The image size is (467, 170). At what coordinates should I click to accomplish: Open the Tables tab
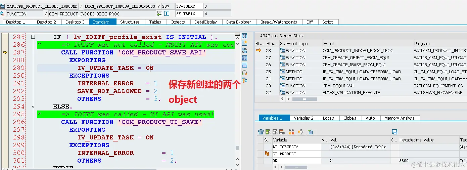pos(155,22)
